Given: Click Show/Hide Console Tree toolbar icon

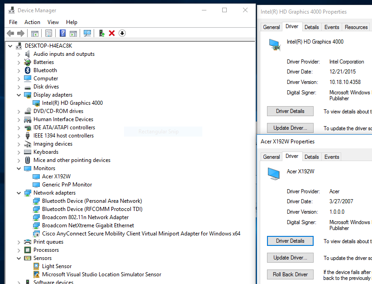Looking at the screenshot, I should pyautogui.click(x=35, y=33).
